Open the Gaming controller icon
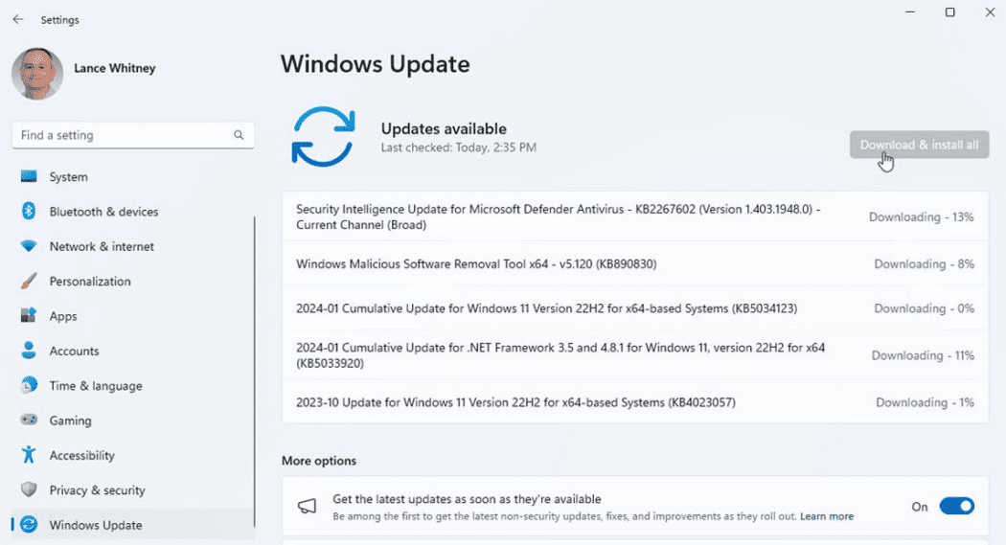 [x=29, y=420]
